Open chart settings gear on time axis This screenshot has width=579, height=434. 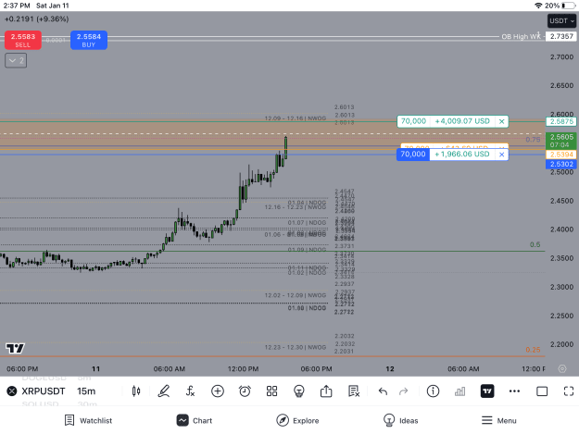[562, 368]
